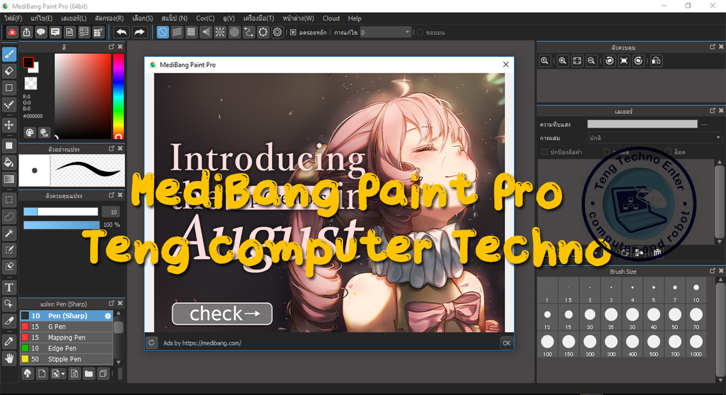
Task: Click the Zoom In icon in navigator panel
Action: pyautogui.click(x=563, y=61)
